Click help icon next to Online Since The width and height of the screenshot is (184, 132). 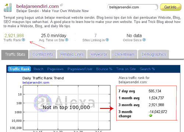point(144,40)
